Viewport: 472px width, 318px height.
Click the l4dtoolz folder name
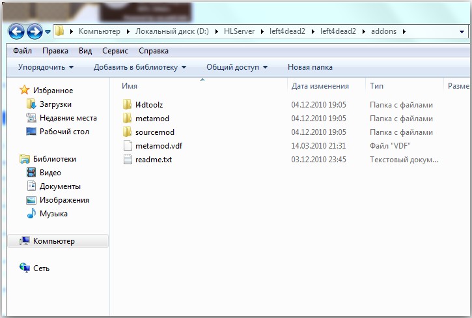pos(149,105)
